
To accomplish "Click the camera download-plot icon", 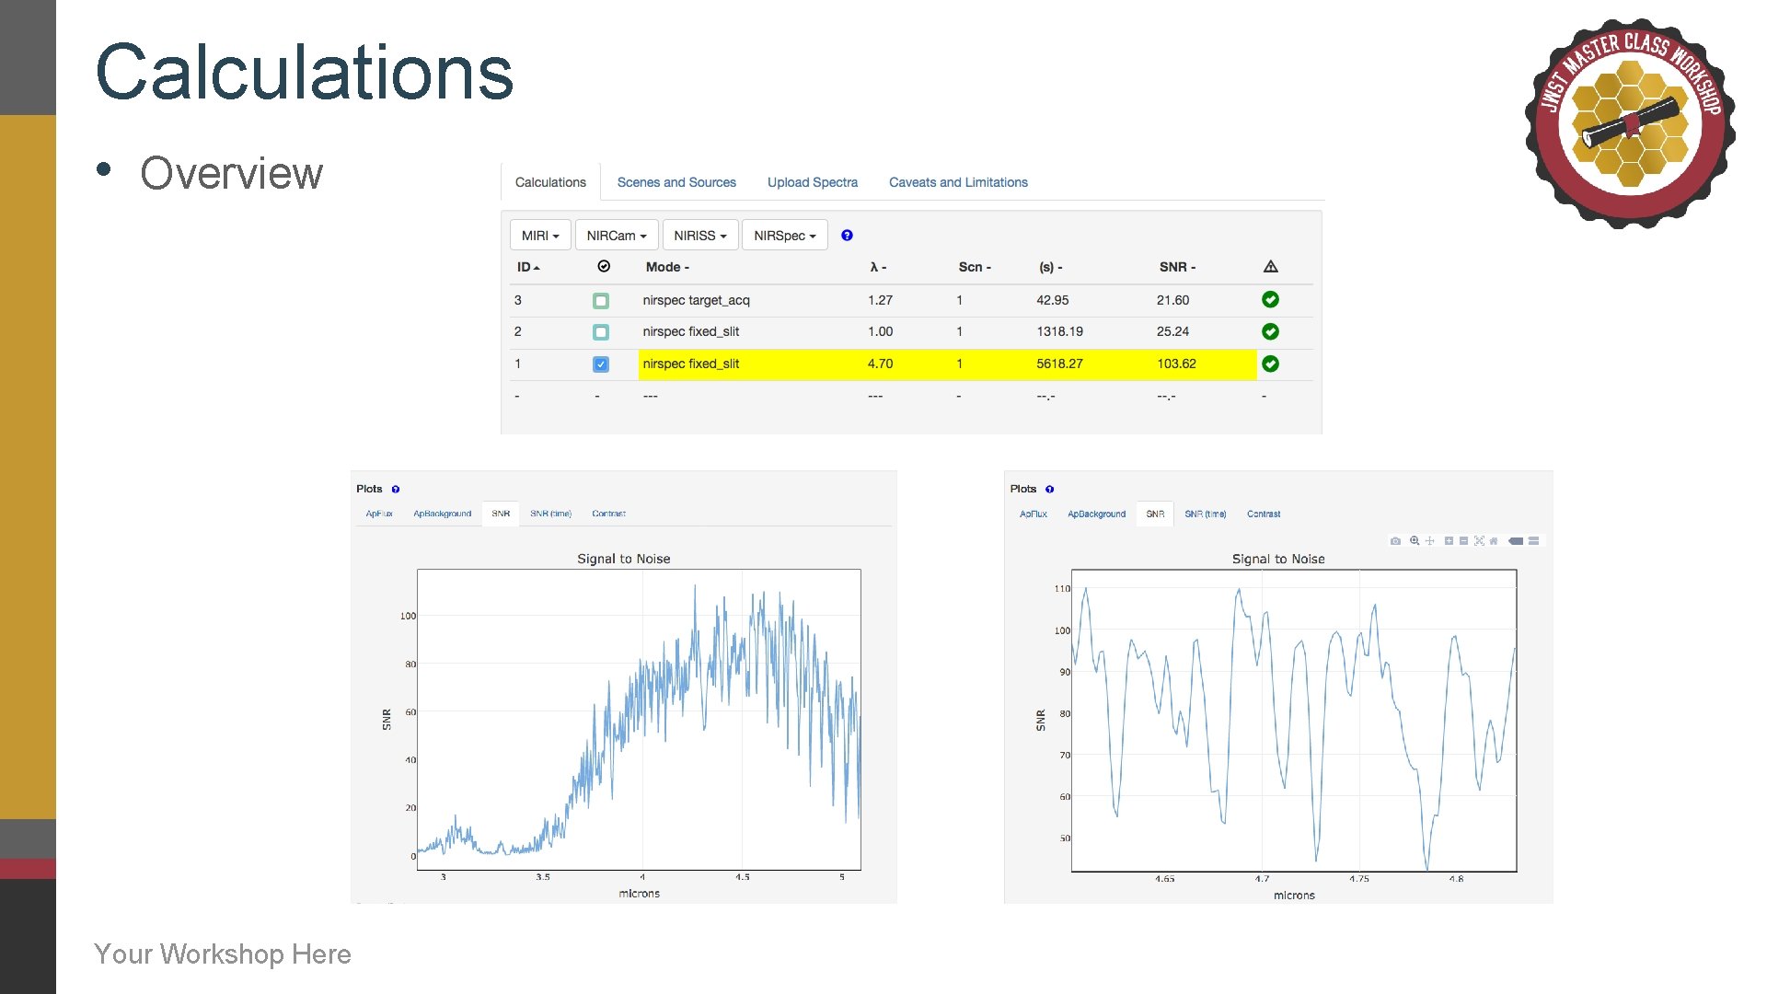I will pyautogui.click(x=1395, y=541).
